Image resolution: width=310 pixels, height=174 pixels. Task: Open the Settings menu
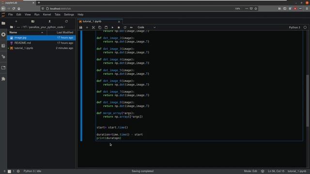pos(69,14)
